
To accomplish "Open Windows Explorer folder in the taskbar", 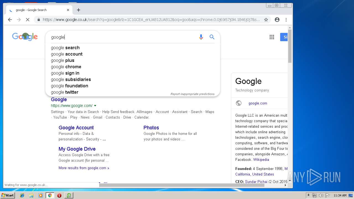I will [x=31, y=195].
